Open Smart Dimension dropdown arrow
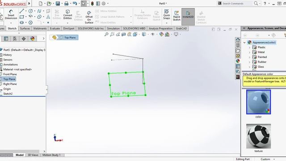 [11, 23]
